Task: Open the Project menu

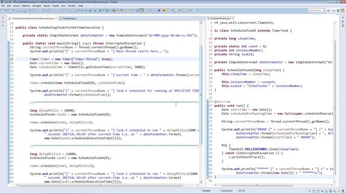Action: pos(56,6)
